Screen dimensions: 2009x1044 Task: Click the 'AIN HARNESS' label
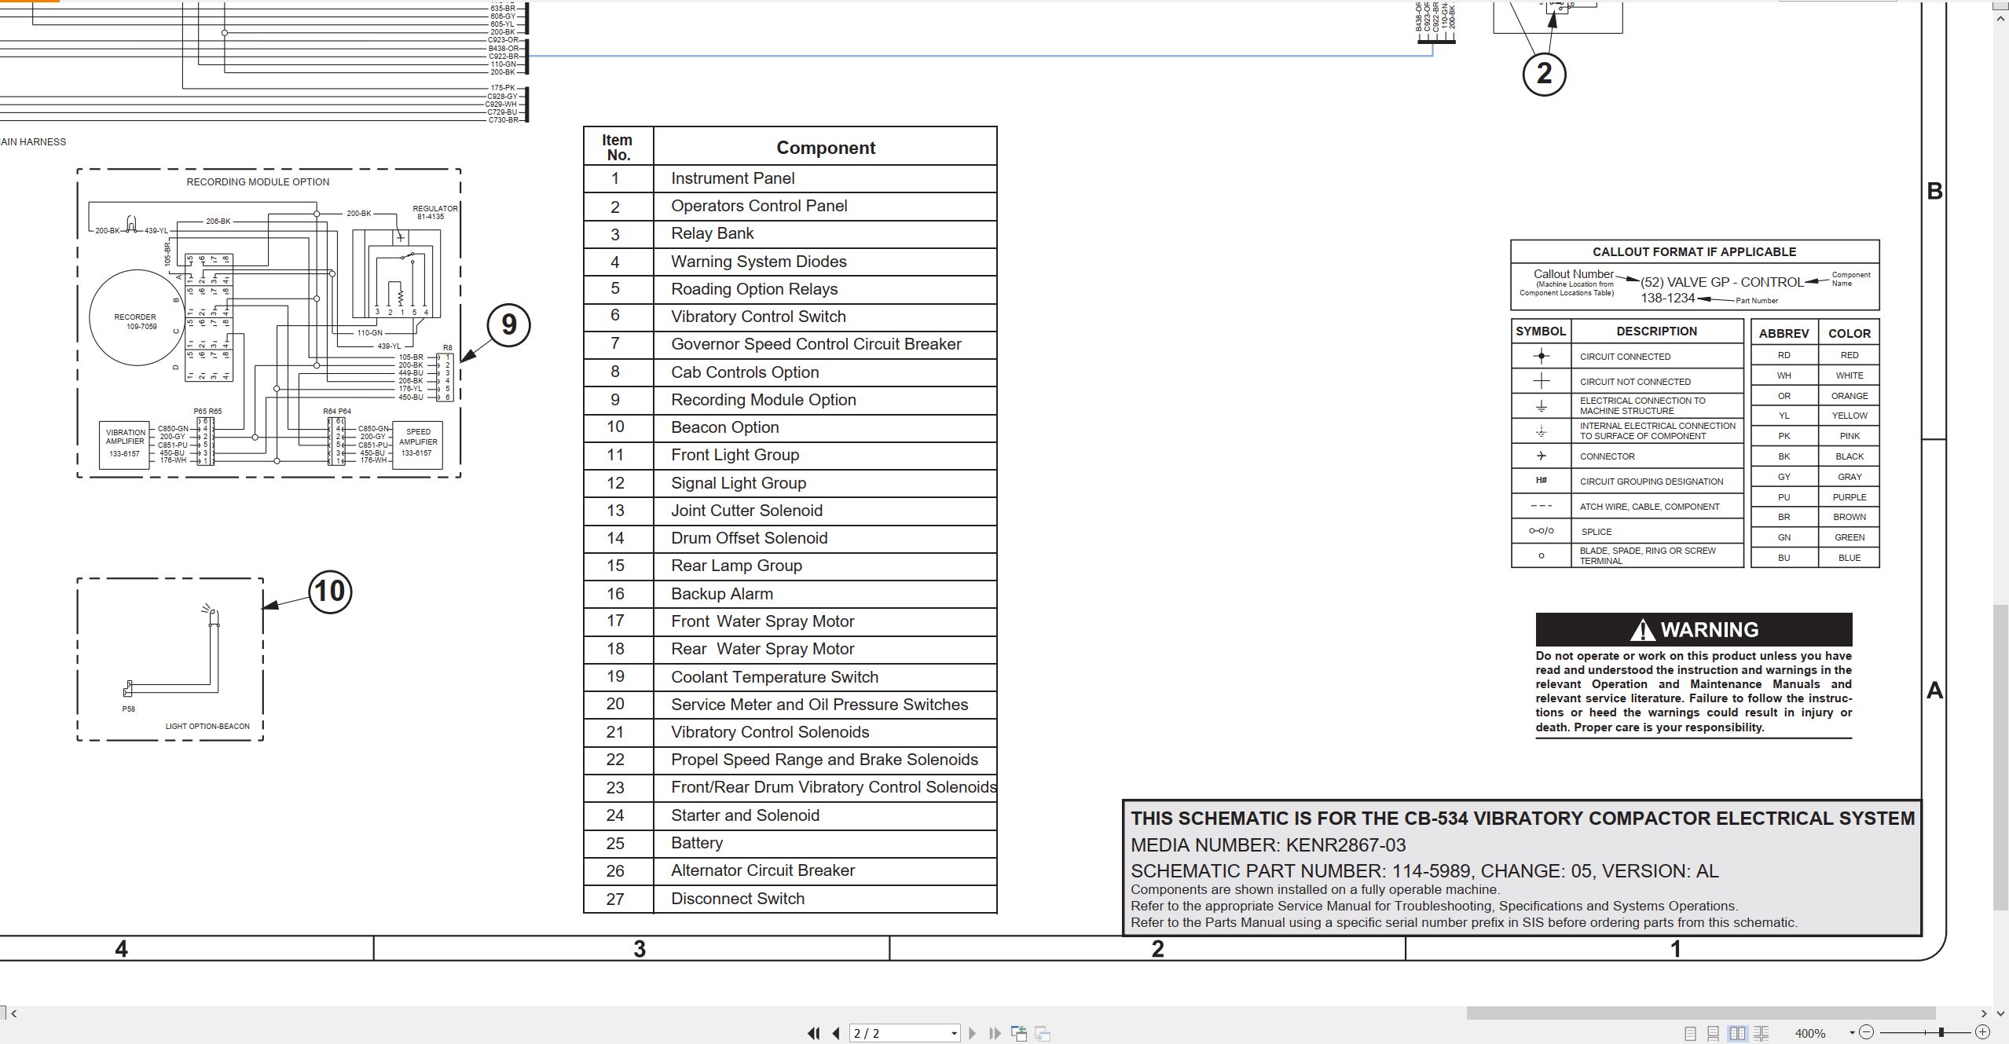[x=33, y=142]
